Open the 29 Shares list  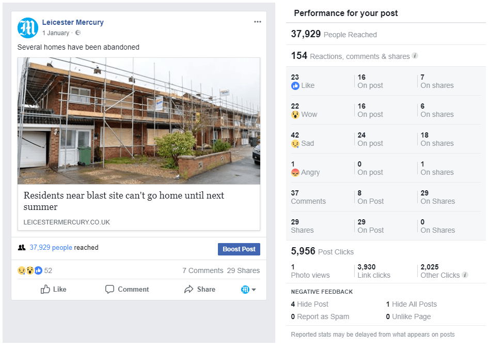point(243,270)
